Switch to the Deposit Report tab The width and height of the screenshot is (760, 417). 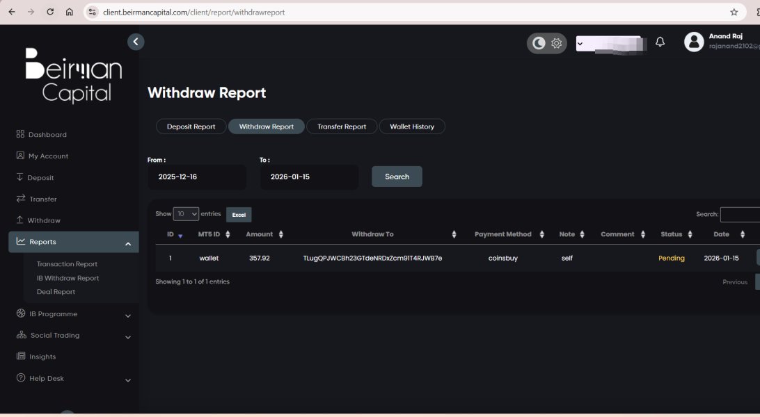pyautogui.click(x=191, y=126)
